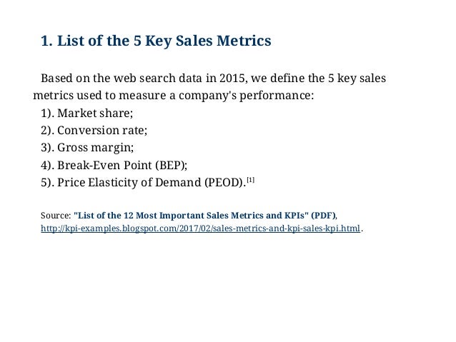Click the "Source:" label
This screenshot has width=456, height=342.
pyautogui.click(x=56, y=216)
